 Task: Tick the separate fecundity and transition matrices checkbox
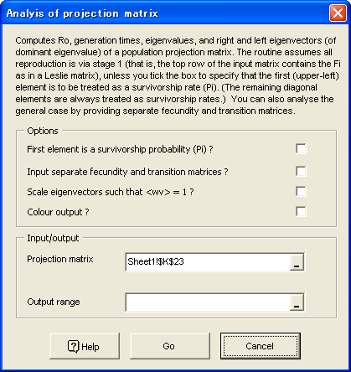coord(301,171)
